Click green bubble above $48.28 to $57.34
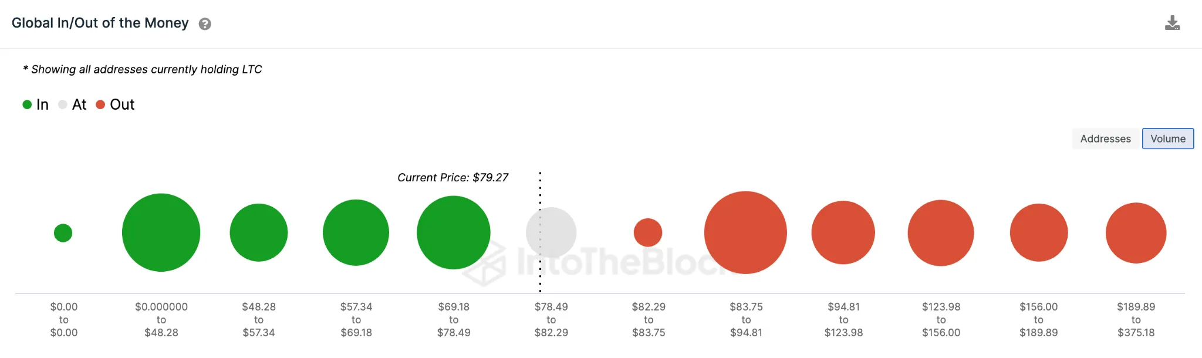The width and height of the screenshot is (1202, 358). 259,232
